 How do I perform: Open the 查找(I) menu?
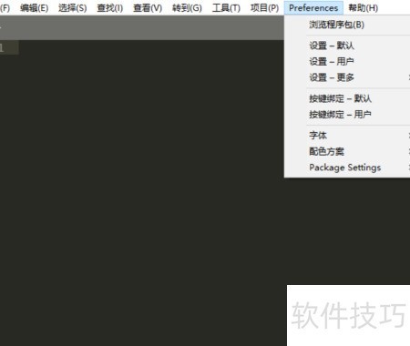click(110, 8)
